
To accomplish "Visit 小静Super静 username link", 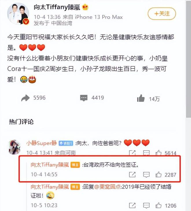I will pos(42,143).
